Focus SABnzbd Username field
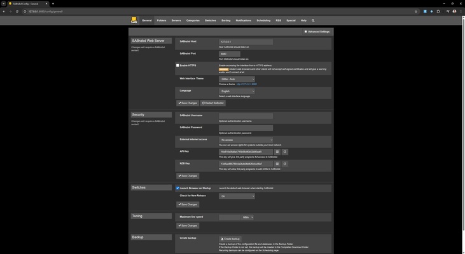Viewport: 465px width, 254px height. (x=246, y=116)
